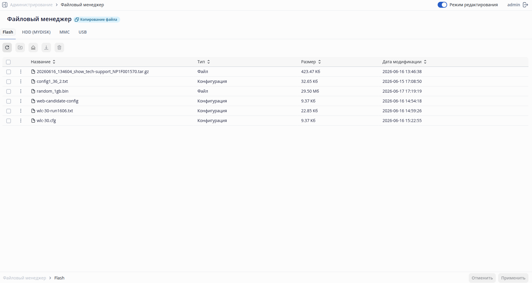Viewport: 532px width, 283px height.
Task: Collapse the sidebar panel icon
Action: pyautogui.click(x=5, y=5)
